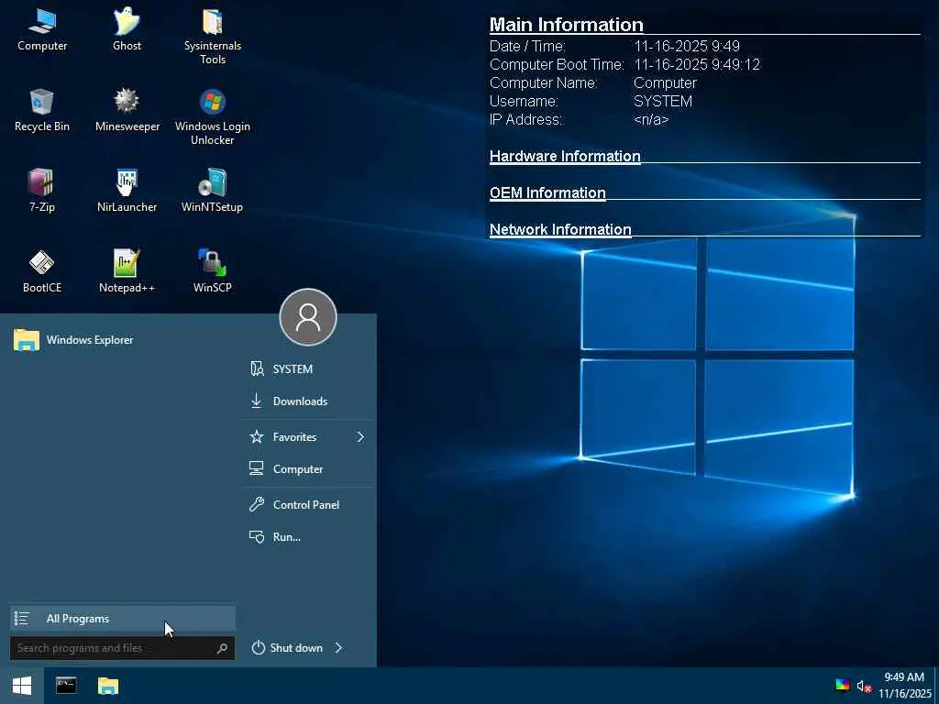
Task: Open File Explorer from the taskbar
Action: (x=108, y=686)
